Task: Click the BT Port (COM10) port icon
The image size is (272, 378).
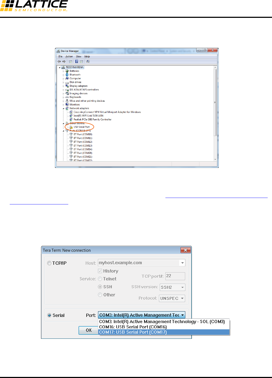Action: 71,134
